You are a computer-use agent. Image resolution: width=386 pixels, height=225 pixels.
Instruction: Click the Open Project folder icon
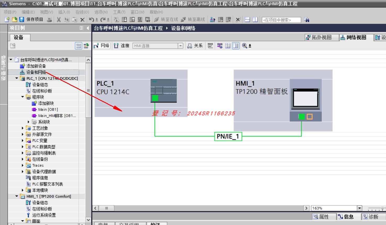pos(15,20)
